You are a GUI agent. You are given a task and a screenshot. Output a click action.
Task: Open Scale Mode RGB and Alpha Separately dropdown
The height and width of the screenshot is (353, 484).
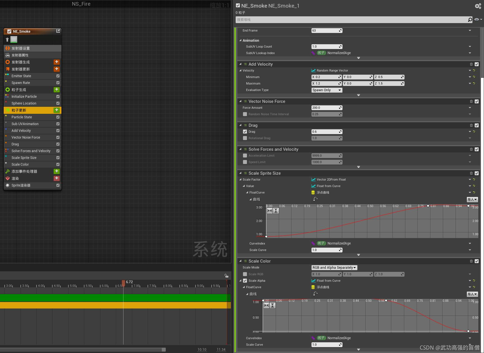tap(334, 268)
